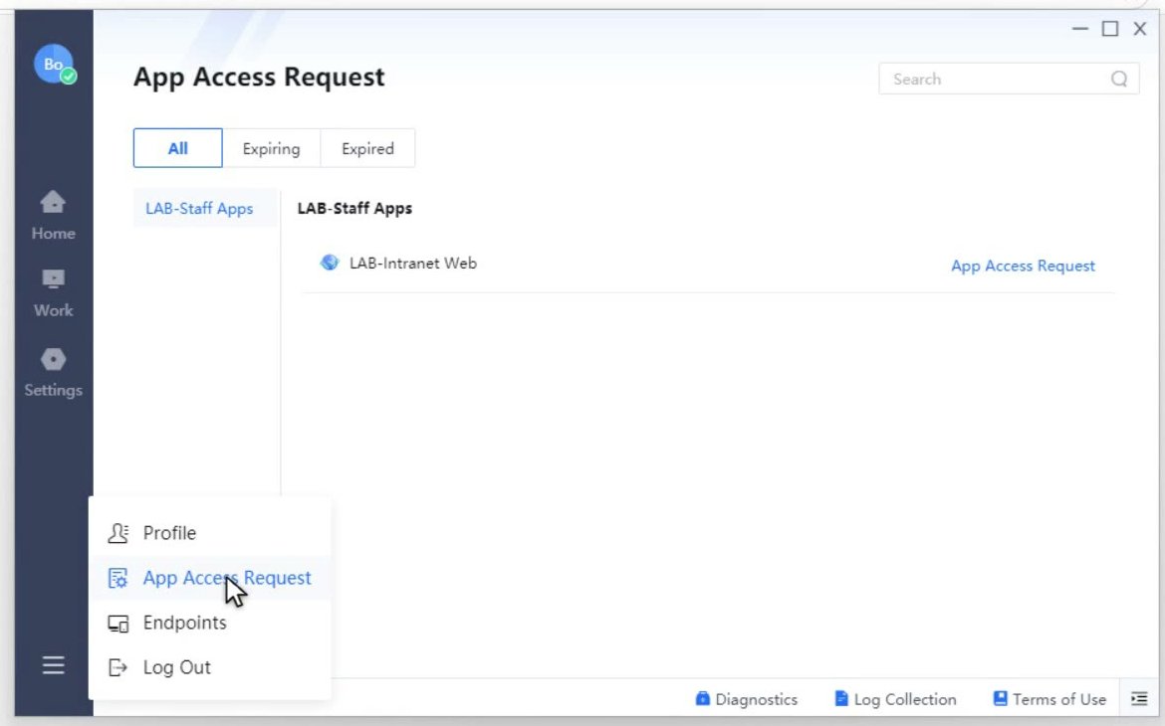This screenshot has width=1165, height=726.
Task: Choose Log Out from the popup menu
Action: (209, 667)
